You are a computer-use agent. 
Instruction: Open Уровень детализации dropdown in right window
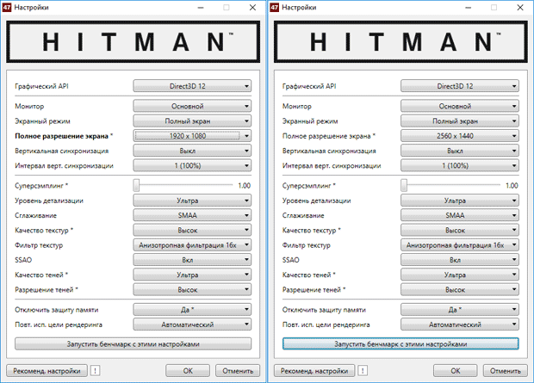[460, 201]
